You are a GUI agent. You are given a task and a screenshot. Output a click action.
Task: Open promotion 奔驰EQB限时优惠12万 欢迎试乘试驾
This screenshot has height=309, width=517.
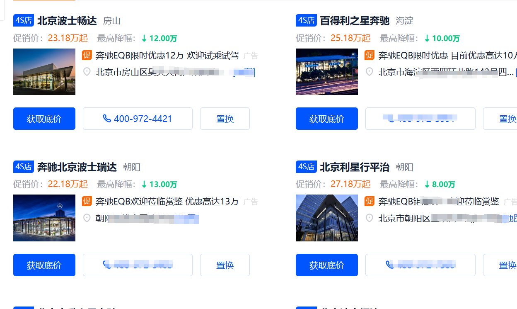(167, 56)
